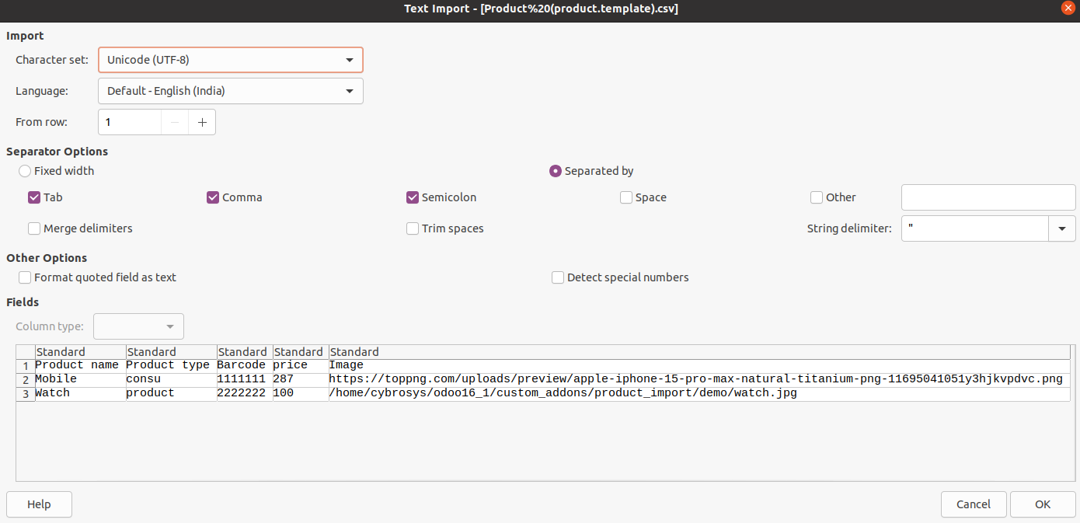This screenshot has height=523, width=1080.
Task: Open the String delimiter dropdown arrow
Action: tap(1062, 228)
